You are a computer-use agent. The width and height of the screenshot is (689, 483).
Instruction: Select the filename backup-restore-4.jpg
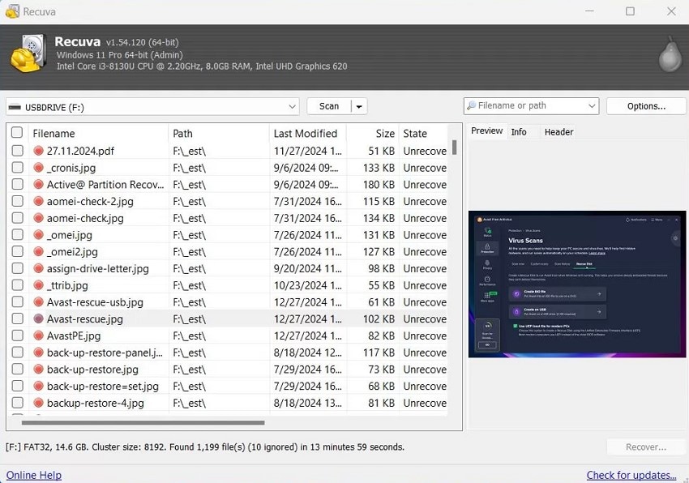point(96,403)
